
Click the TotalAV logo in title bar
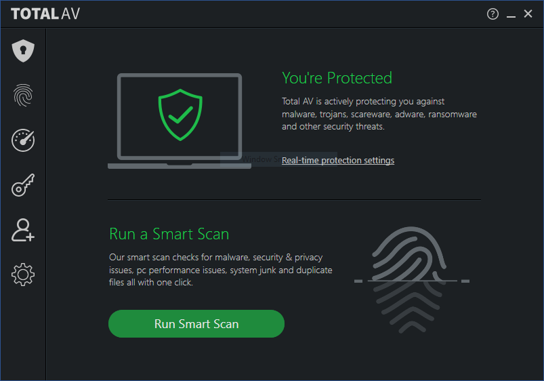[45, 14]
